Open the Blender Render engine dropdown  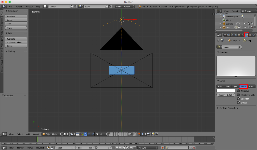[125, 7]
